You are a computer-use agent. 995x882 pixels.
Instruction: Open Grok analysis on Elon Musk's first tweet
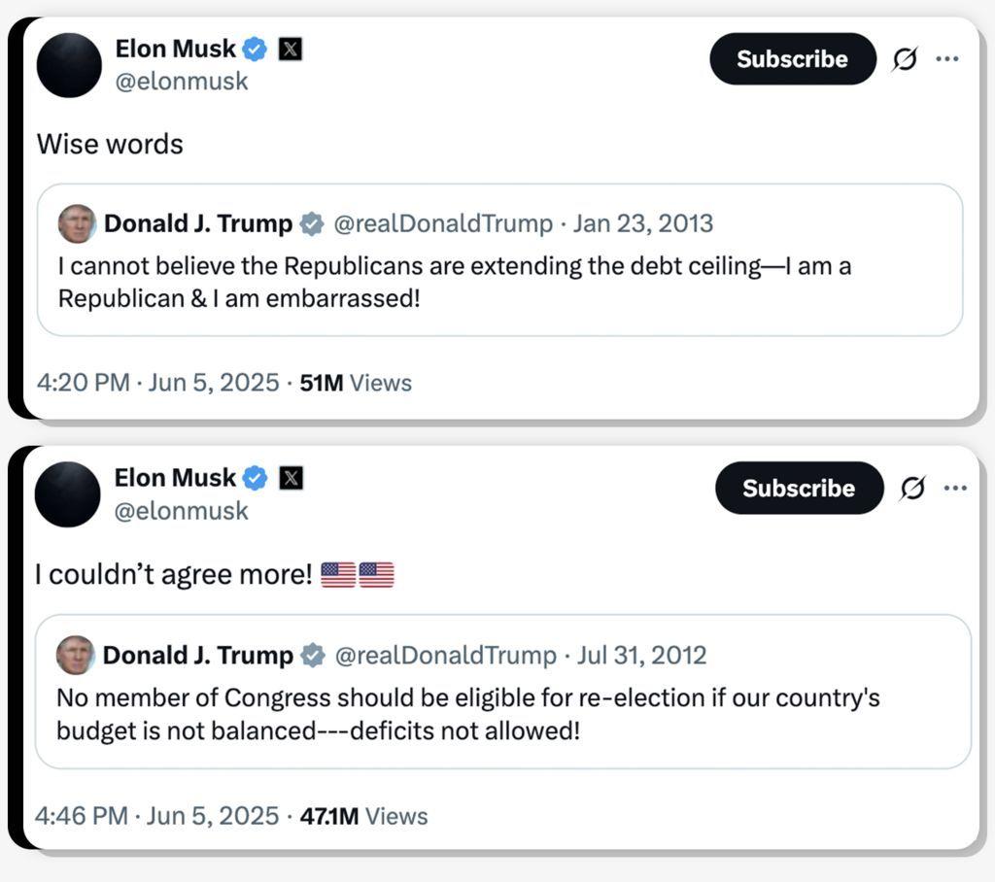(x=904, y=58)
